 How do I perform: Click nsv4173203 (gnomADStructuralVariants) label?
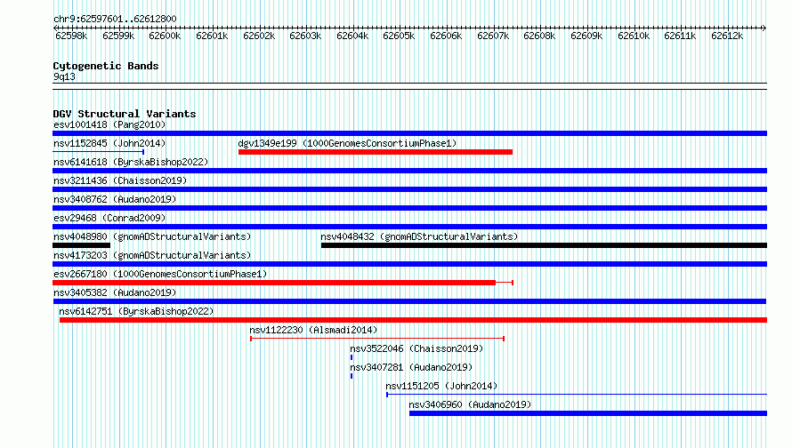(x=152, y=255)
